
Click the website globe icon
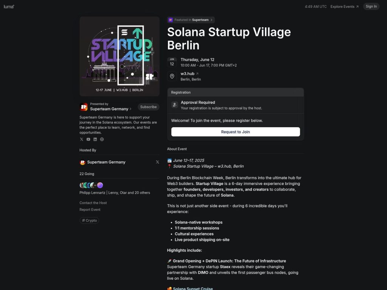(102, 139)
